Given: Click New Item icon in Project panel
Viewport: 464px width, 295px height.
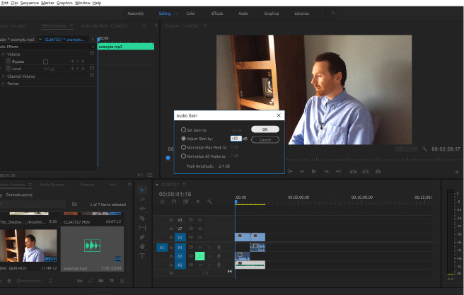Looking at the screenshot, I should [111, 281].
